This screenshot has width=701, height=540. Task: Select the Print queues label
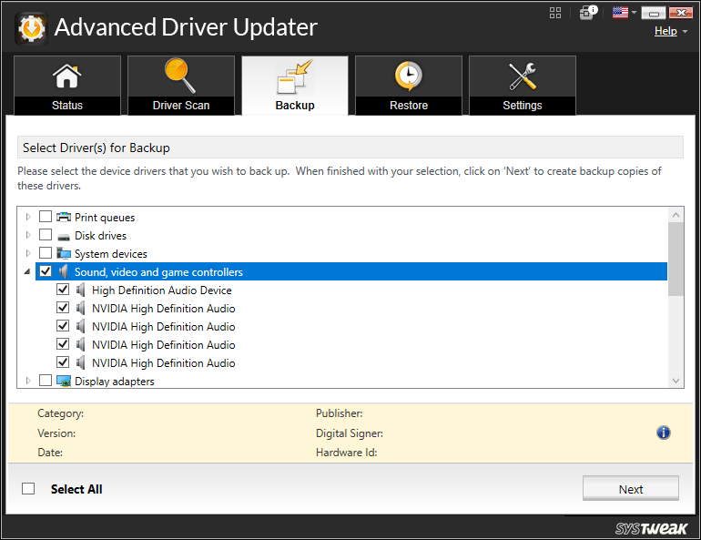tap(105, 218)
